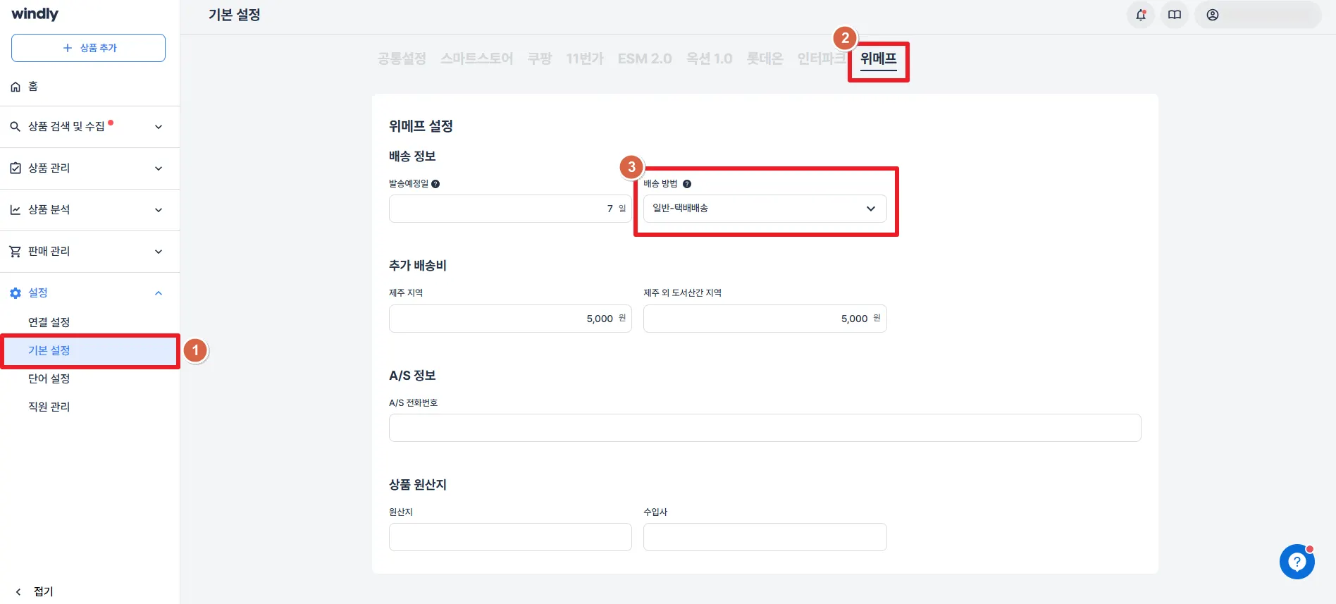Click the 판매 관리 cart icon
Viewport: 1336px width, 604px height.
pos(15,252)
